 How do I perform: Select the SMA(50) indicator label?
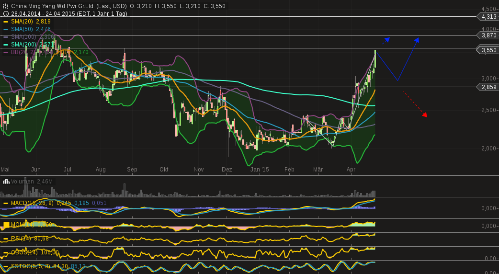pyautogui.click(x=22, y=29)
